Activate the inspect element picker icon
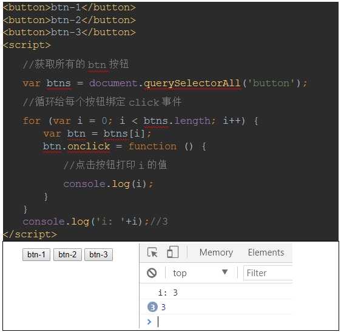Image resolution: width=341 pixels, height=332 pixels. (152, 252)
